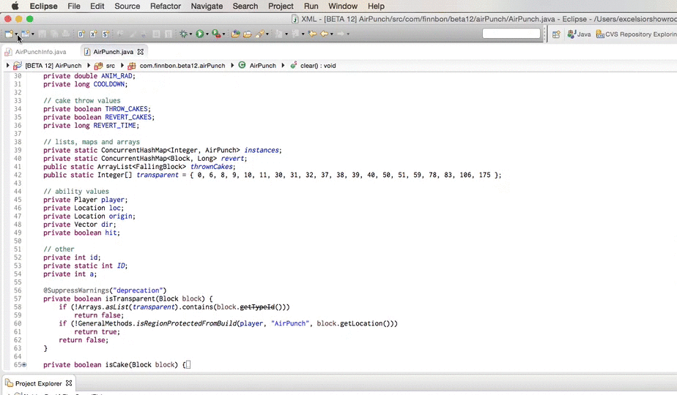The height and width of the screenshot is (395, 677).
Task: Open dropdown arrow beside New wizard icon
Action: tap(17, 34)
